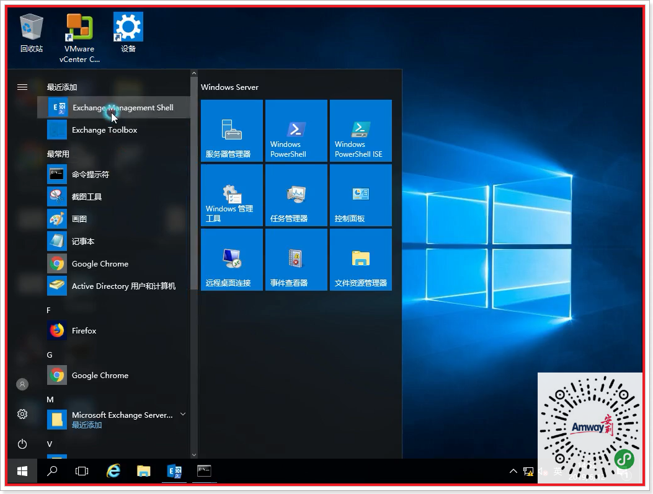Open user account icon in start menu
Viewport: 653px width, 494px height.
pos(22,384)
